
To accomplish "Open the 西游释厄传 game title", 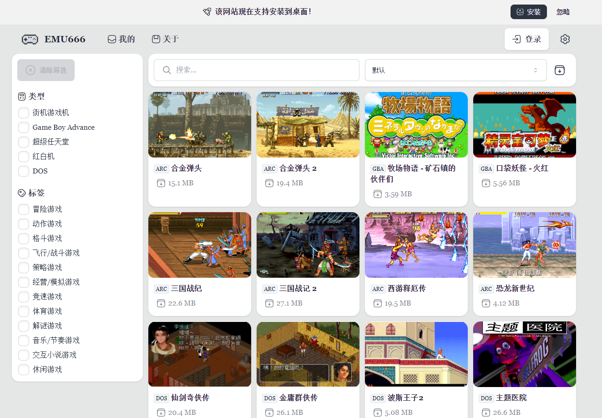I will [407, 289].
